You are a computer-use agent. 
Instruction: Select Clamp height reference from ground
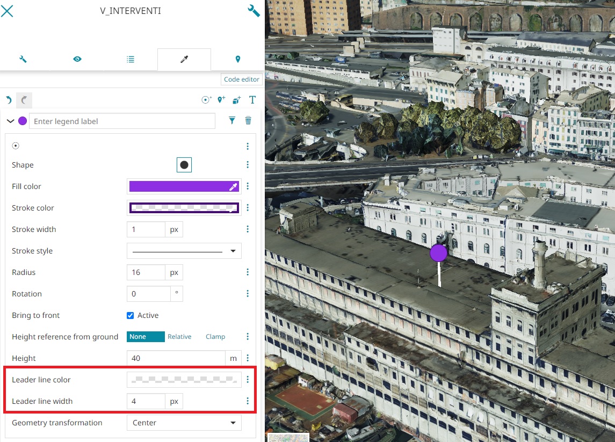tap(215, 337)
